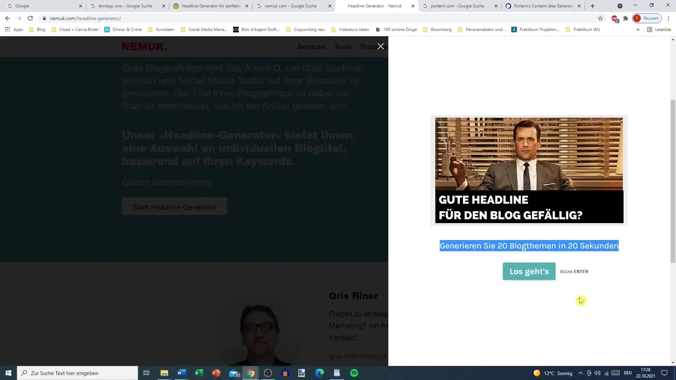
Task: Open Chrome's three-dot menu
Action: (x=669, y=18)
